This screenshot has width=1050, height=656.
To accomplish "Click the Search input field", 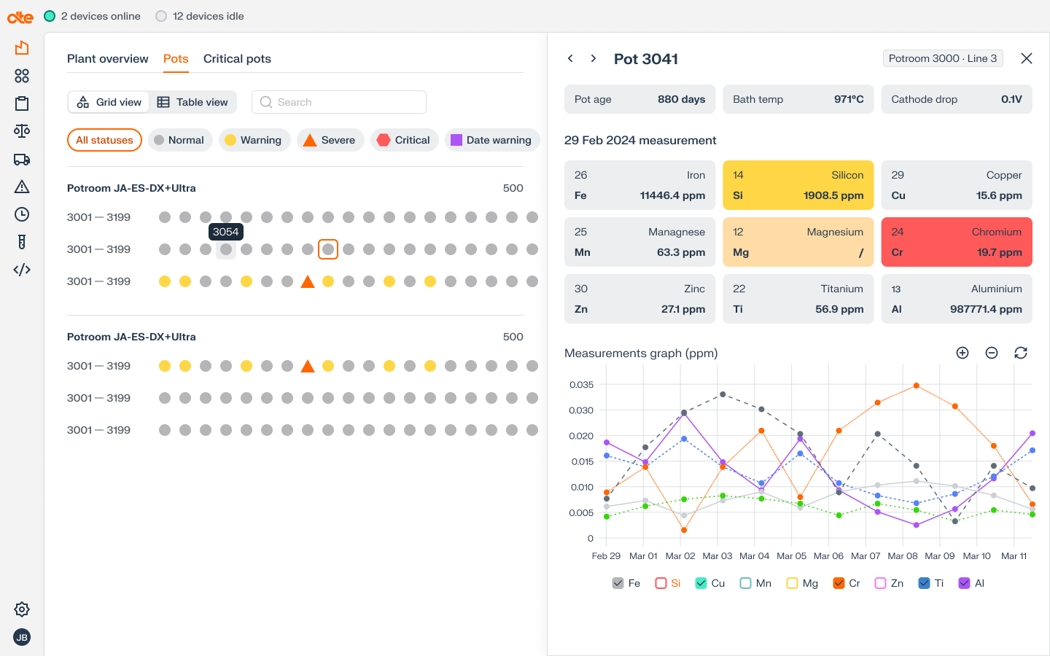I will (339, 102).
